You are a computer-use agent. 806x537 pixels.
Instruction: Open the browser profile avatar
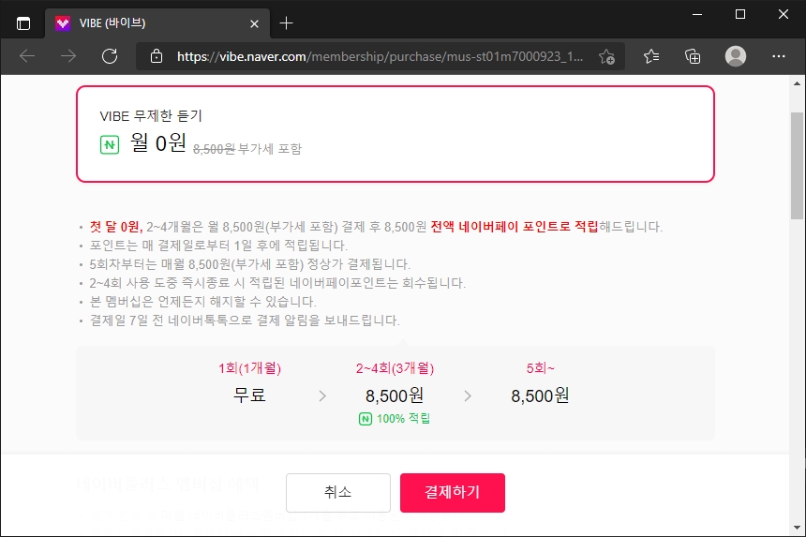tap(736, 56)
